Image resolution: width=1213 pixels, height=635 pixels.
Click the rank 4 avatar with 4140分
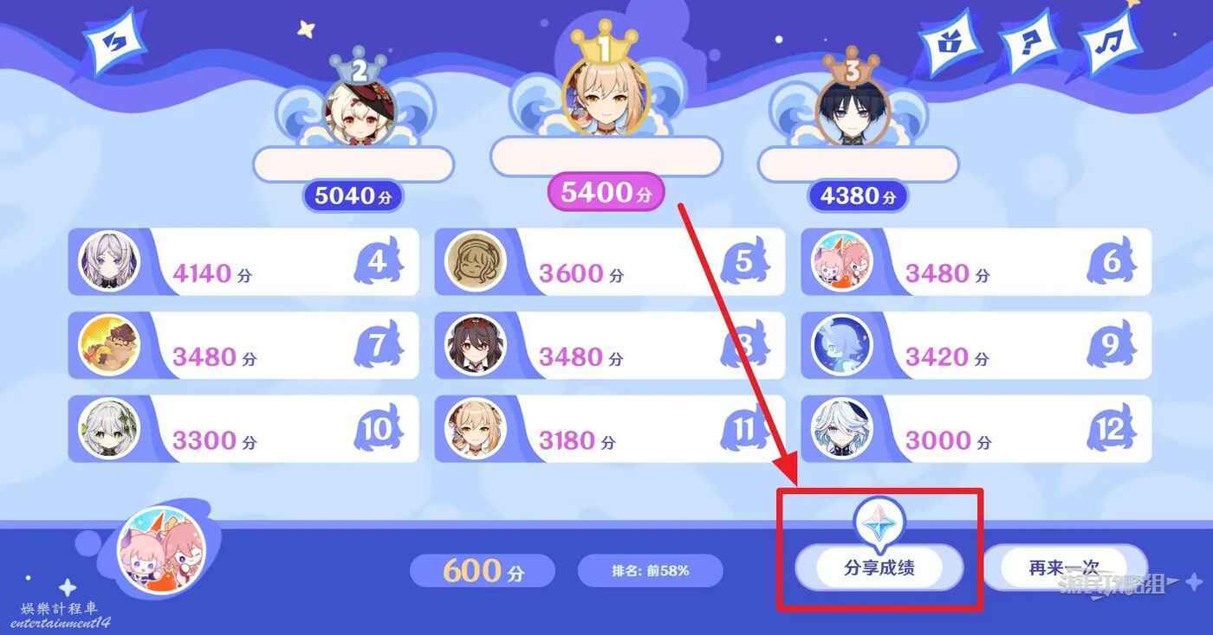(109, 262)
